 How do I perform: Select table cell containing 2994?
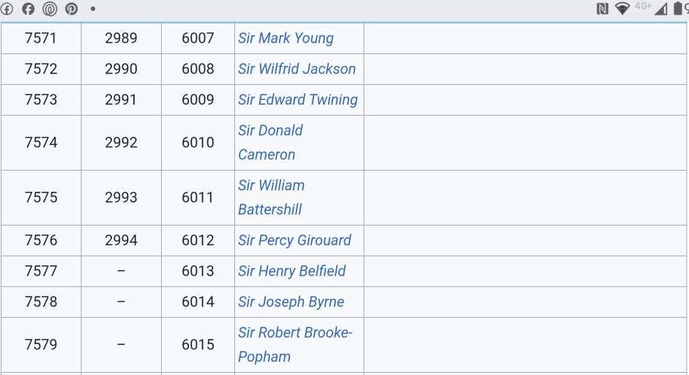click(121, 240)
